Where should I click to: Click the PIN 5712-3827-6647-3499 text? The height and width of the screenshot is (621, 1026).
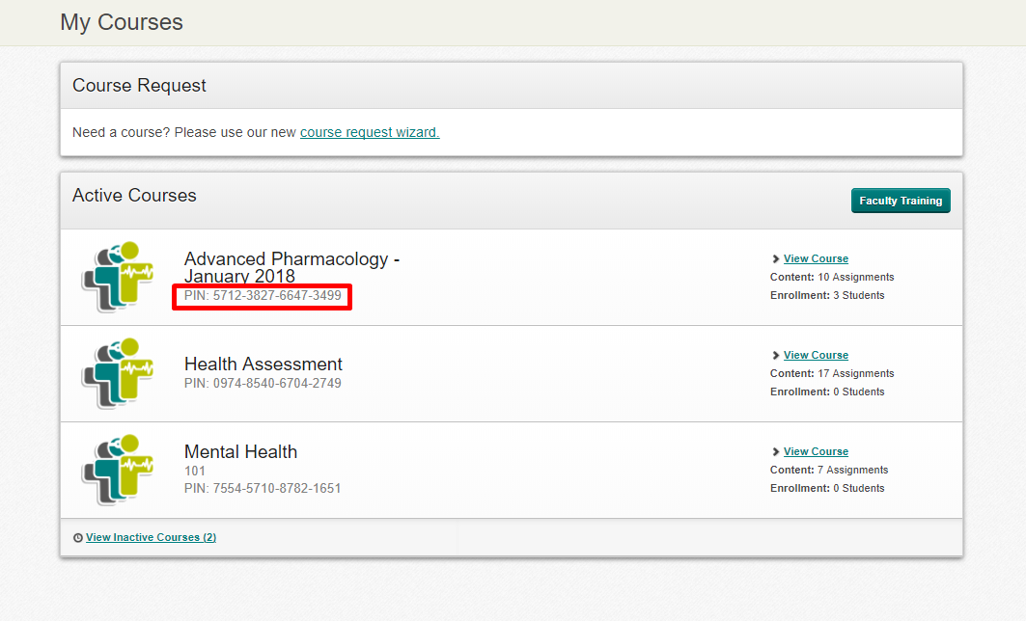pyautogui.click(x=263, y=295)
